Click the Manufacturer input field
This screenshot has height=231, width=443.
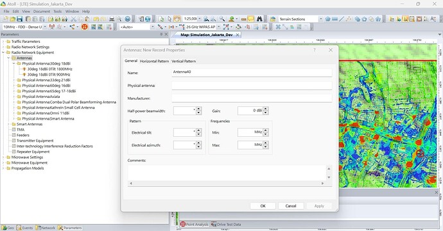point(252,98)
